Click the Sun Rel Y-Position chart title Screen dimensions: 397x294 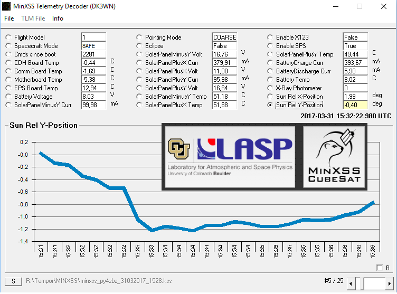(43, 125)
